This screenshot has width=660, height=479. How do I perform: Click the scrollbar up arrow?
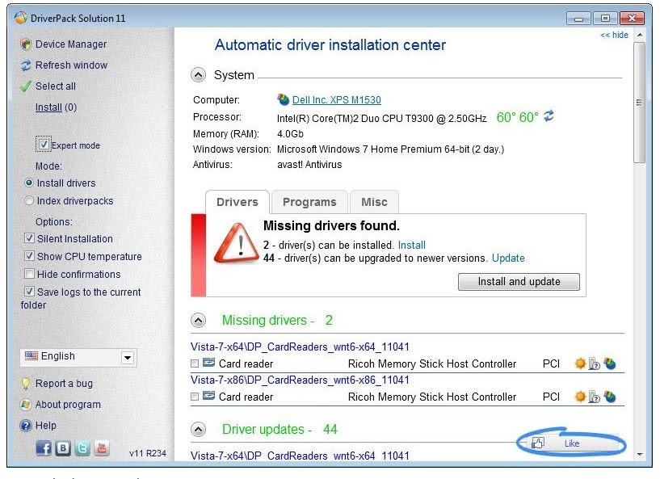(640, 35)
